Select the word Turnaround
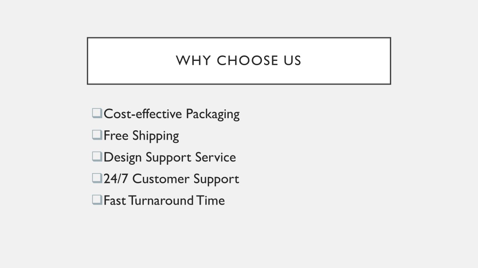Screen dimensions: 478x268 (x=161, y=201)
